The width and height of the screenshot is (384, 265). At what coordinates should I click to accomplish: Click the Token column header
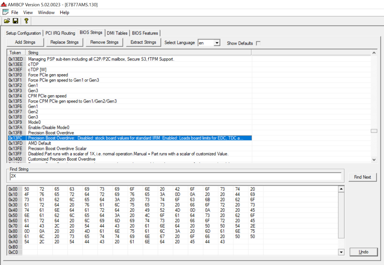(17, 53)
